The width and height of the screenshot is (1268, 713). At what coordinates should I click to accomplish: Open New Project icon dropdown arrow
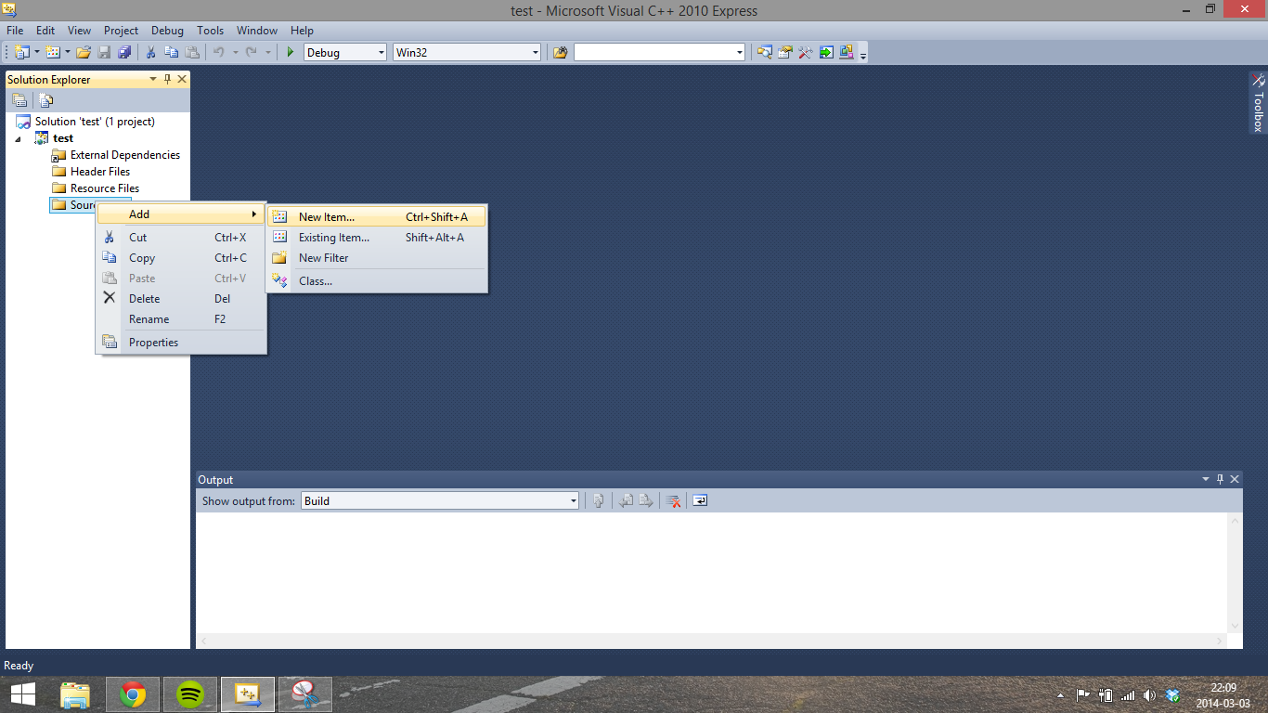[x=36, y=53]
